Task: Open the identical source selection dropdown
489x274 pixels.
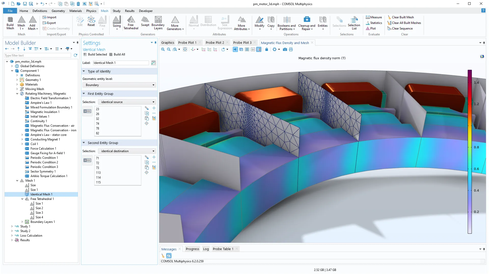Action: pyautogui.click(x=127, y=102)
